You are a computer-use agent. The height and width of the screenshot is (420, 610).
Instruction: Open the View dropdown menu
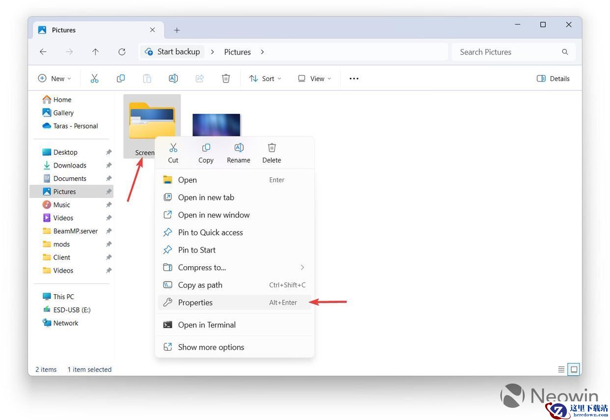pos(315,79)
